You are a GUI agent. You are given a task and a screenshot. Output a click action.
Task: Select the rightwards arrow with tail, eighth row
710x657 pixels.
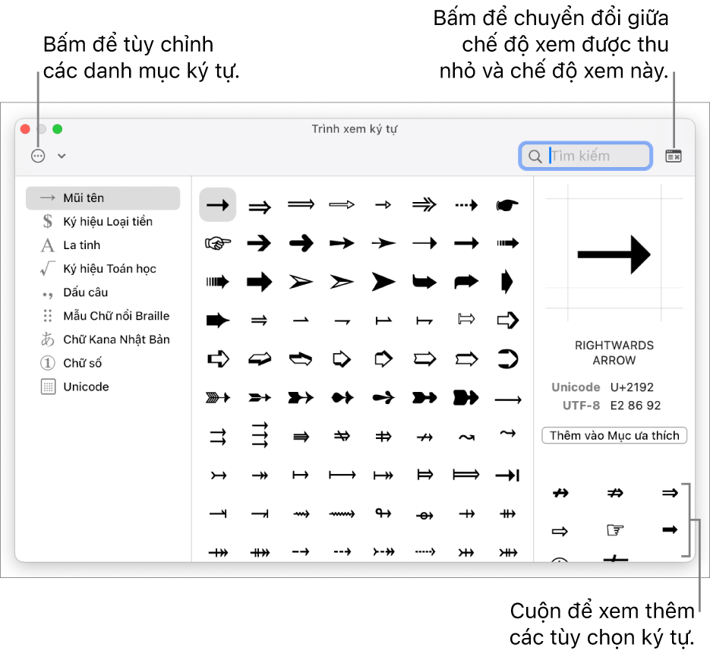(x=218, y=475)
